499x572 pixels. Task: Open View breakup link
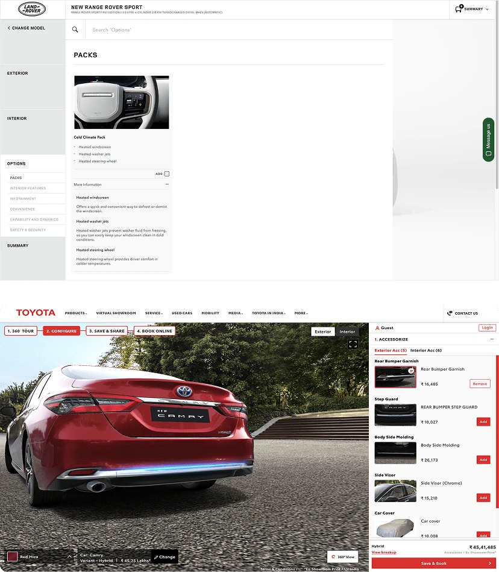(384, 552)
